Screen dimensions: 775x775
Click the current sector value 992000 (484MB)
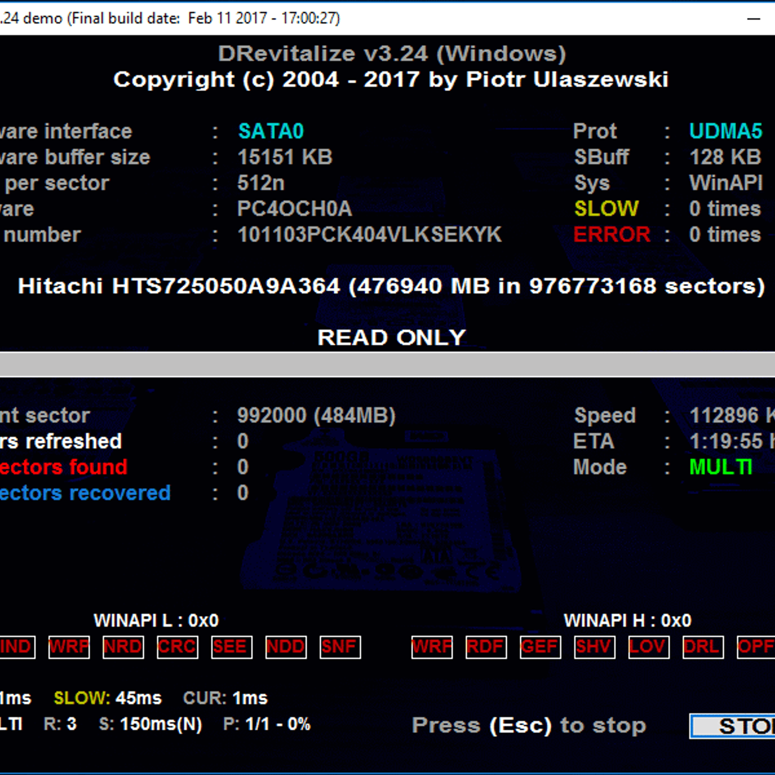(x=316, y=416)
